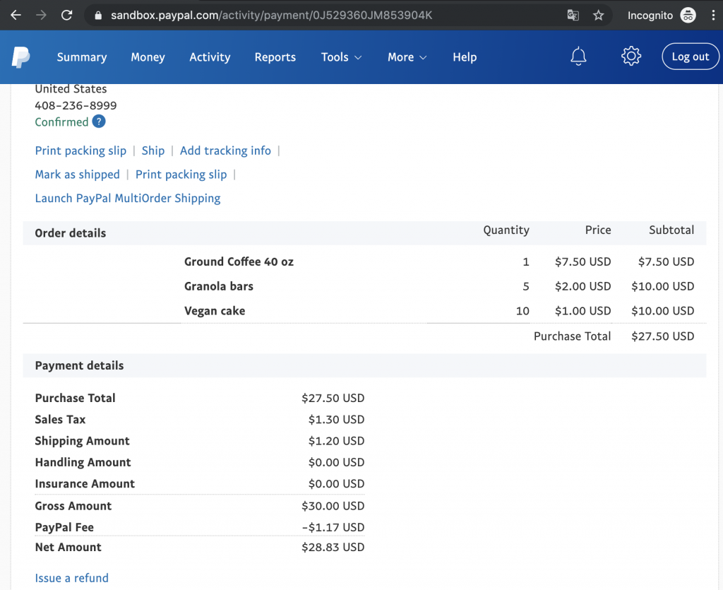Click the Confirmed help question mark icon

(99, 122)
